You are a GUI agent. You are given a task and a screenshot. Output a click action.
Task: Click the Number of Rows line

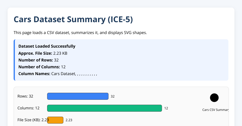pyautogui.click(x=39, y=60)
